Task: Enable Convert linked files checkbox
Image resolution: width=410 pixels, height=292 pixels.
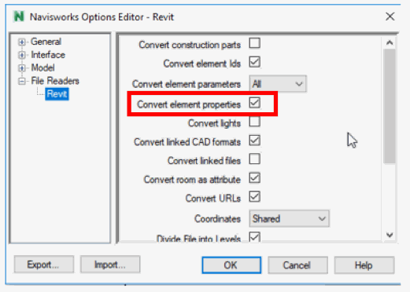Action: 255,159
